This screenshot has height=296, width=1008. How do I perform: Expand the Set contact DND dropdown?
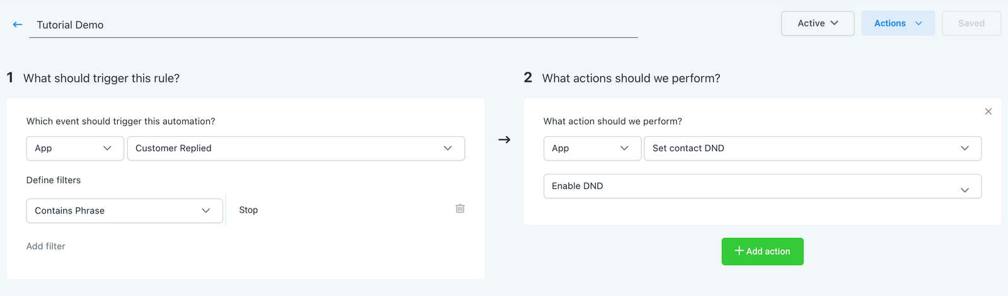coord(812,148)
